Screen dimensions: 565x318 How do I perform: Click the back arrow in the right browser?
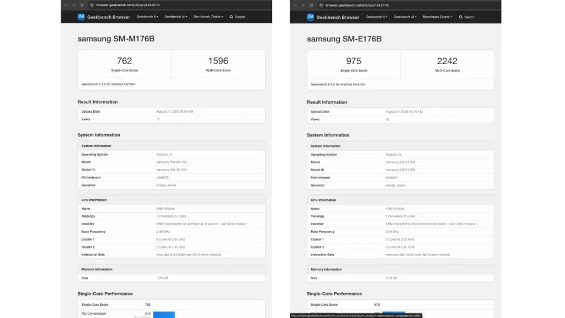(x=295, y=5)
